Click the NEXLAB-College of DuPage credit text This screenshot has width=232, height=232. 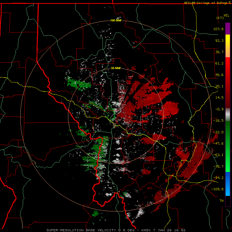coord(206,3)
